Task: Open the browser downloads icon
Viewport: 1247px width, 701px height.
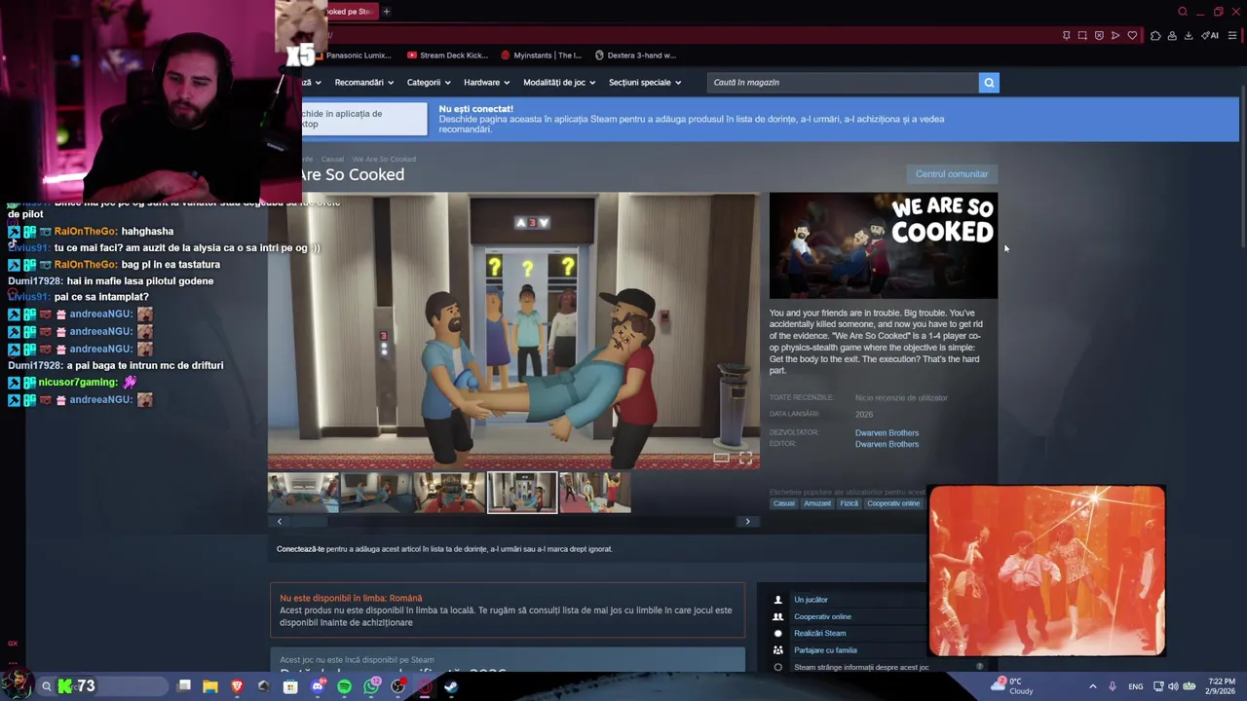Action: click(x=1189, y=36)
